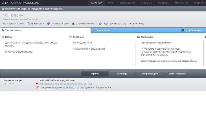Switch to Электронное дело view

click(x=149, y=74)
